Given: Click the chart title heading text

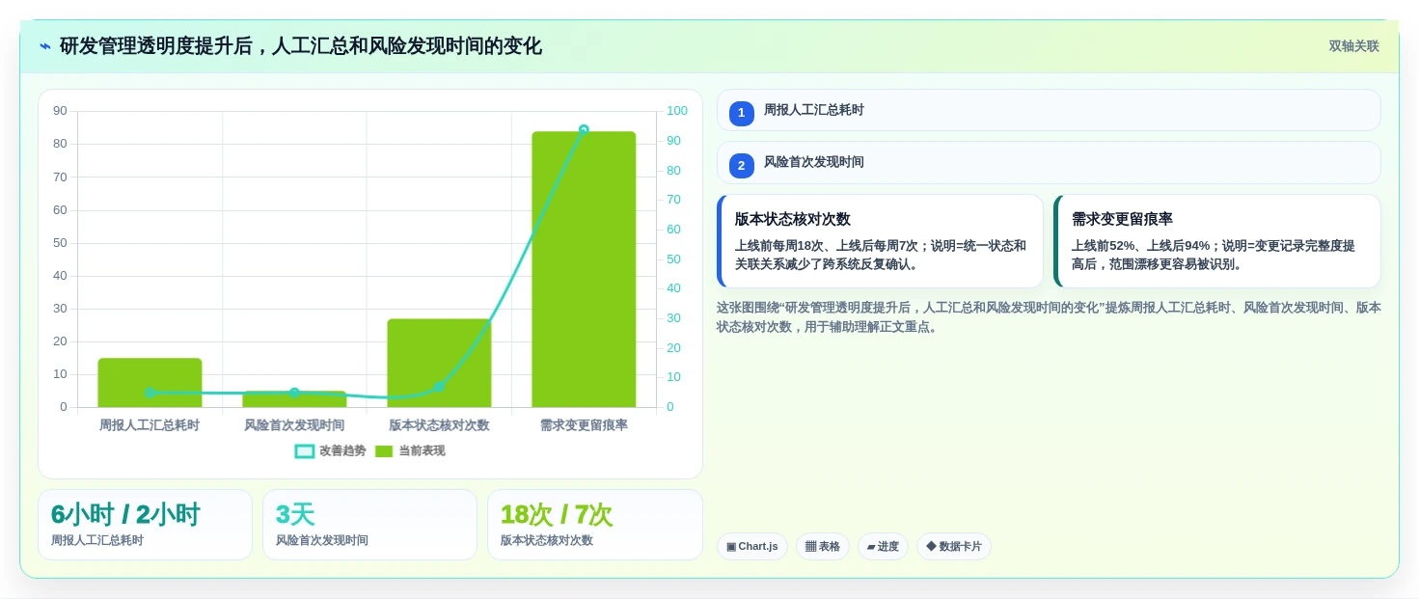Looking at the screenshot, I should (301, 46).
